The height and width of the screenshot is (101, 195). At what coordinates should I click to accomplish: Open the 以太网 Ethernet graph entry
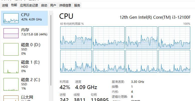click(x=24, y=98)
